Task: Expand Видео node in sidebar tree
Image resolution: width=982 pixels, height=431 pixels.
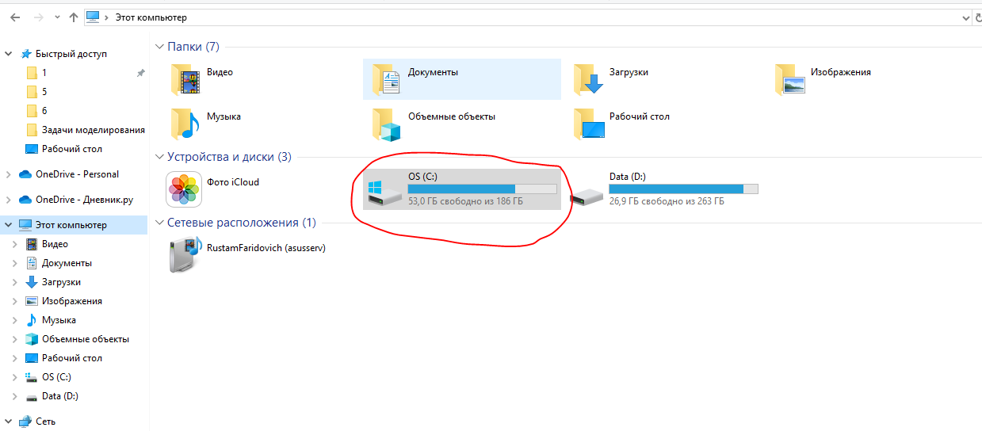Action: pos(14,244)
